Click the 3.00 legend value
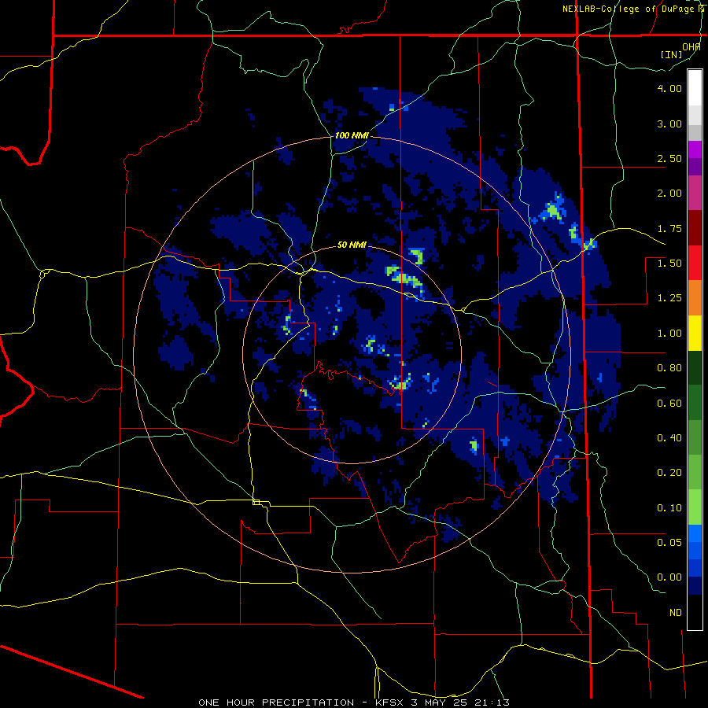Screen dimensions: 708x708 [669, 124]
